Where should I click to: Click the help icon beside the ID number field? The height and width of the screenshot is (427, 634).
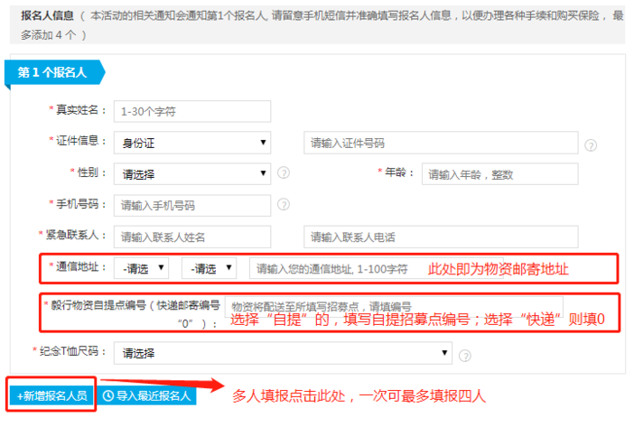point(591,144)
